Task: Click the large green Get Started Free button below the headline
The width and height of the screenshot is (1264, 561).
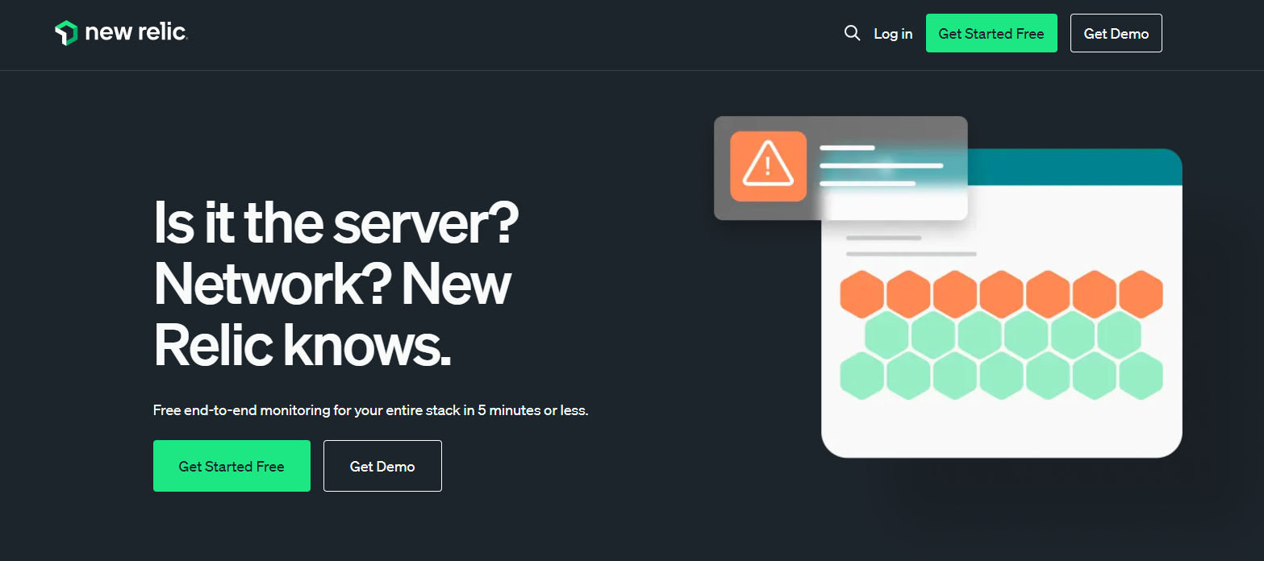Action: pos(232,466)
